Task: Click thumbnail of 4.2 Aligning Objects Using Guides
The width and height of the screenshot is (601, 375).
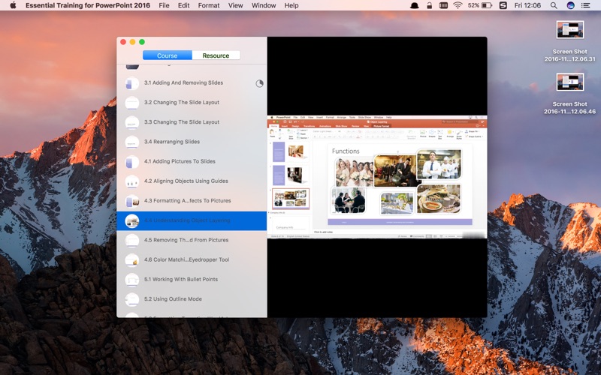Action: coord(132,181)
